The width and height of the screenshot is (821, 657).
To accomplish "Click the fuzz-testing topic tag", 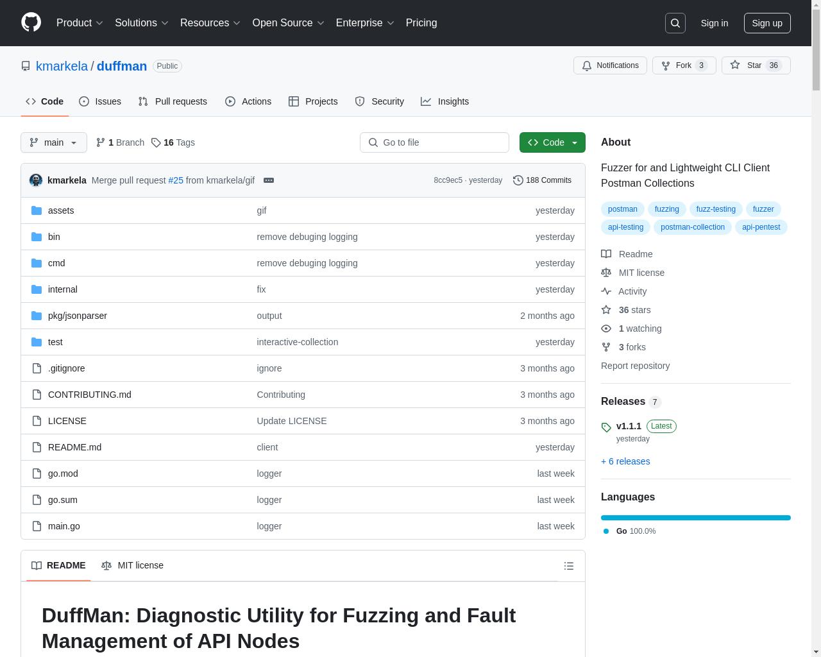I will pos(716,209).
